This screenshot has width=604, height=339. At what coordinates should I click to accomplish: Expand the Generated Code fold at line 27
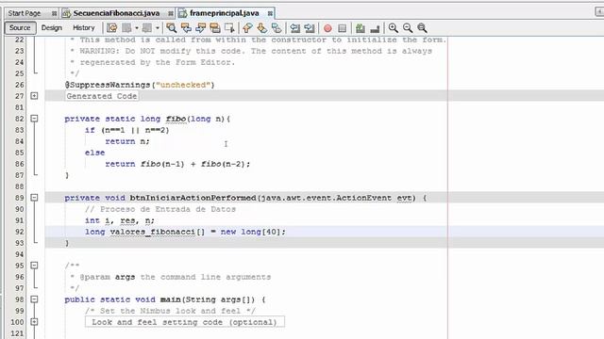coord(34,96)
